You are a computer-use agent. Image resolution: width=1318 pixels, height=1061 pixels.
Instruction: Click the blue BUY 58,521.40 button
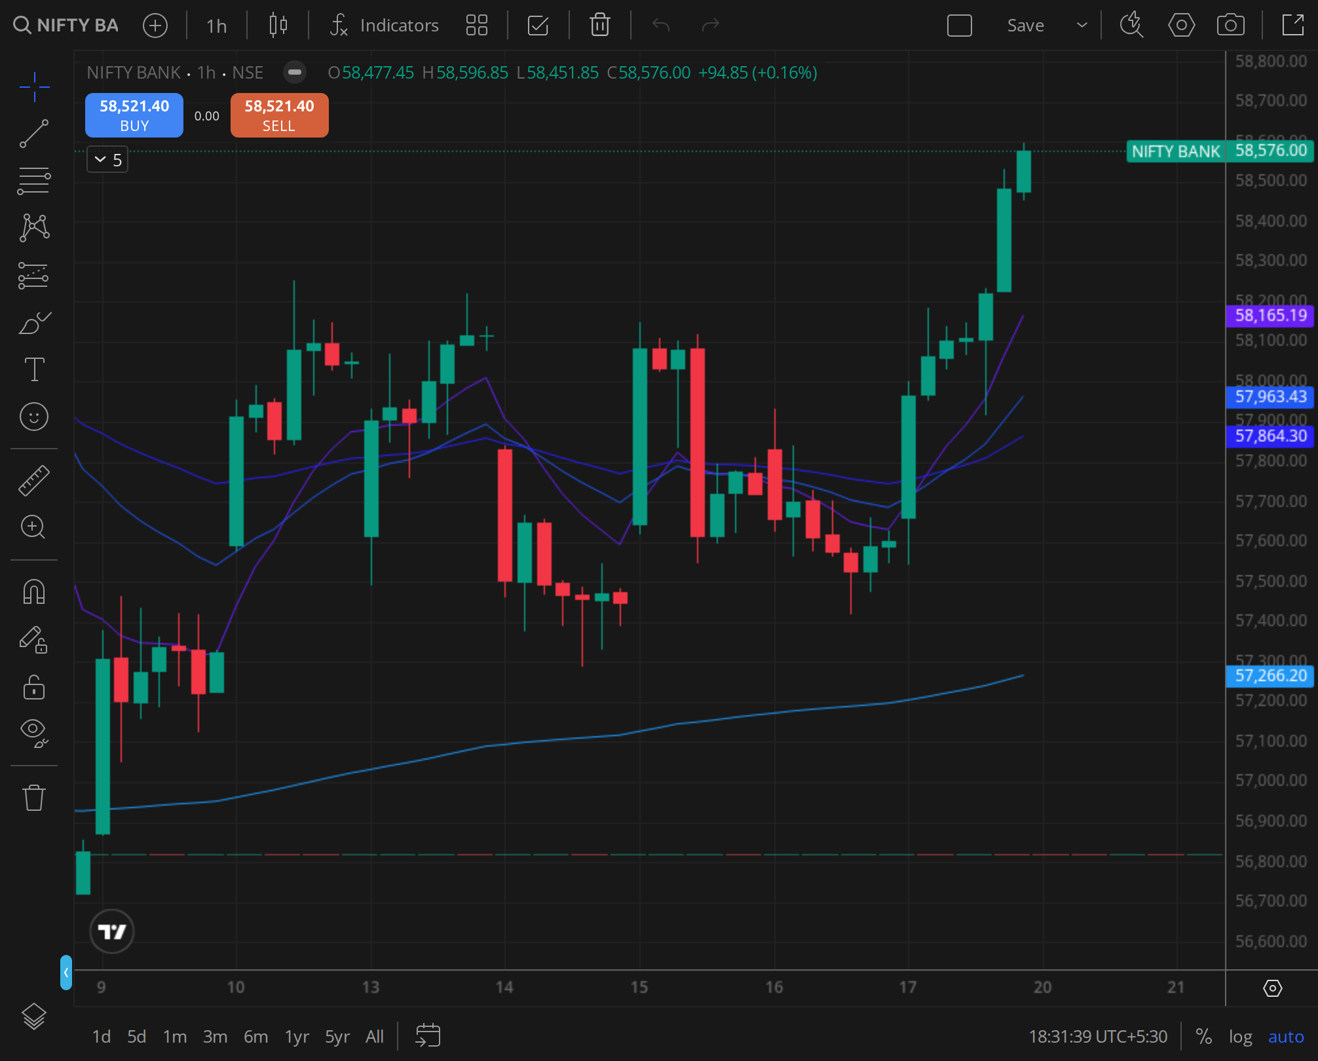tap(134, 115)
